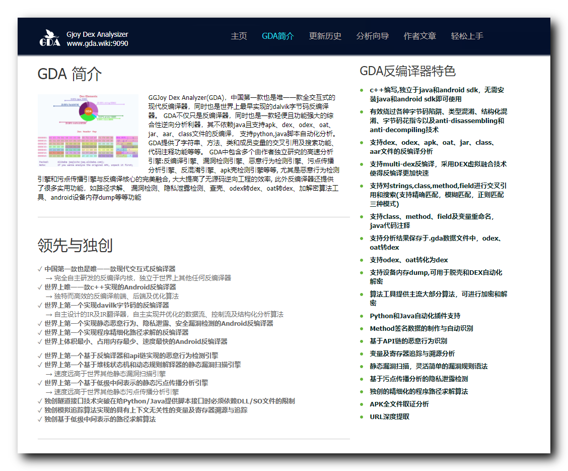Select the 支持odex、oat转化为dex feature

[408, 260]
